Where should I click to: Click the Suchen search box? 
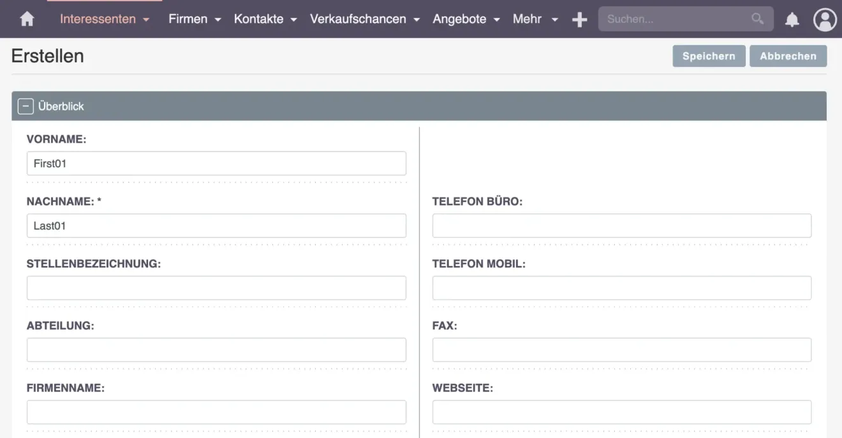coord(676,18)
